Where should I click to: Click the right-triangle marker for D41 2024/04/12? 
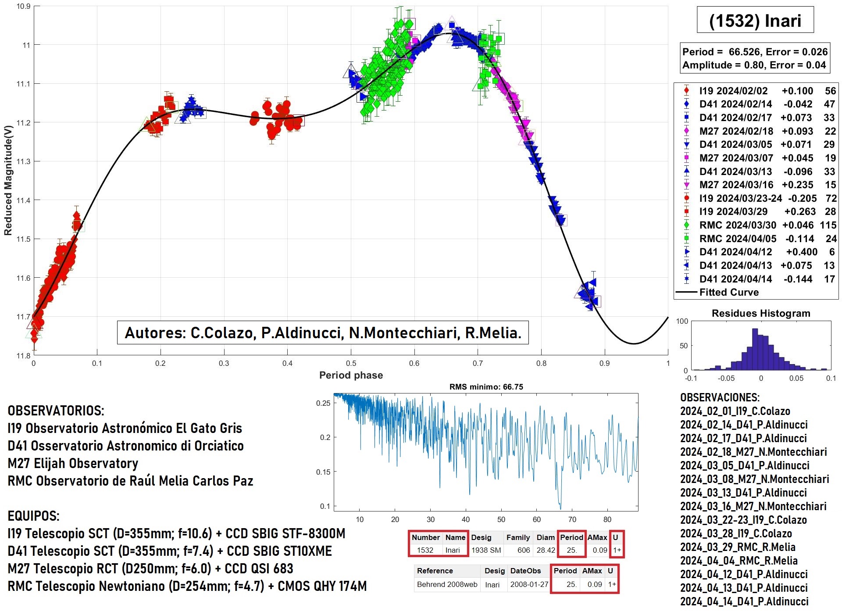click(x=686, y=252)
